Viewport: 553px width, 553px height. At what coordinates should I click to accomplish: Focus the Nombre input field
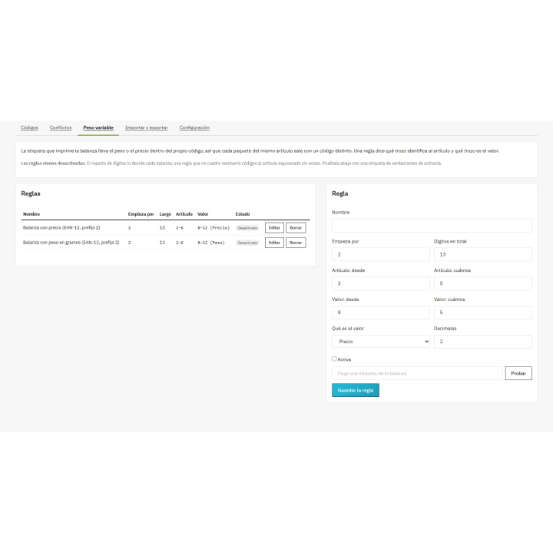tap(432, 226)
